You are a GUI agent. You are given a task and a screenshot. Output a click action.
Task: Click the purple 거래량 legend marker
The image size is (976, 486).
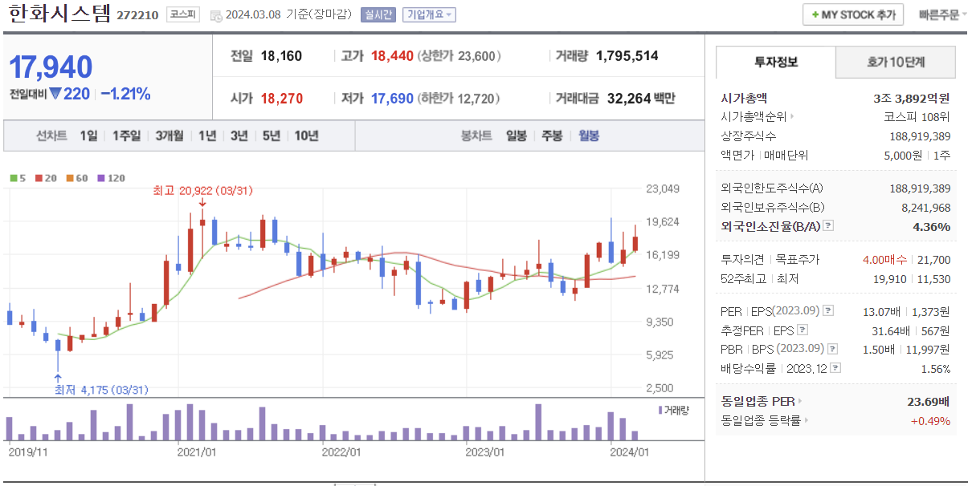point(660,410)
